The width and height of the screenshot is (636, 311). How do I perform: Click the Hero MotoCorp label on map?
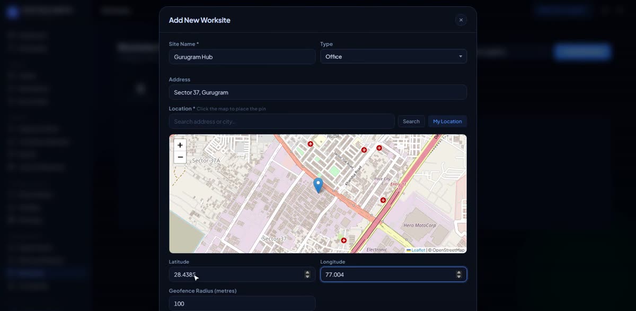pos(419,226)
